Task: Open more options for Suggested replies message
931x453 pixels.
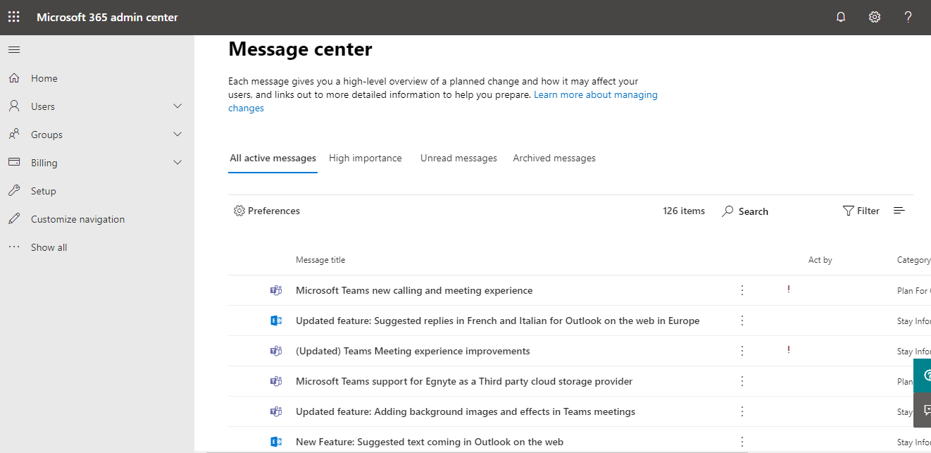Action: click(x=742, y=321)
